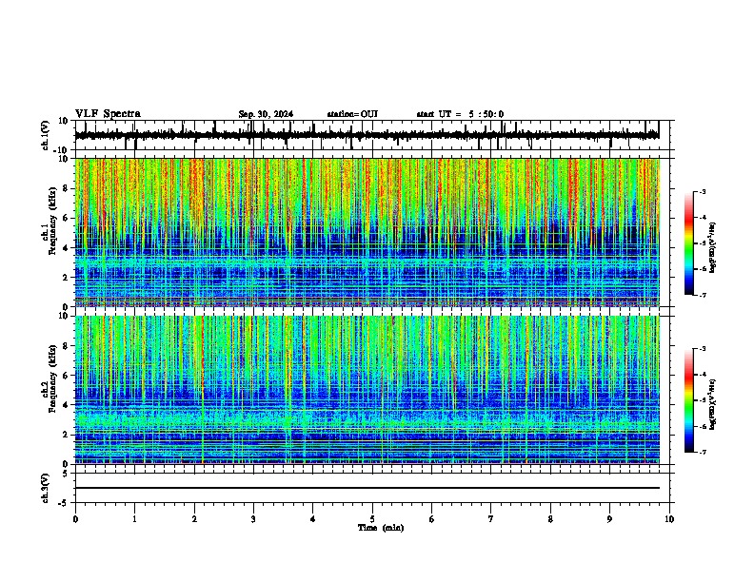
Task: Click the time axis tick label "3"
Action: click(x=253, y=519)
